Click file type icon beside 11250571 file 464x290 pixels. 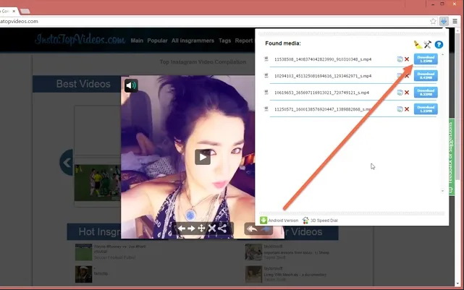(x=266, y=109)
